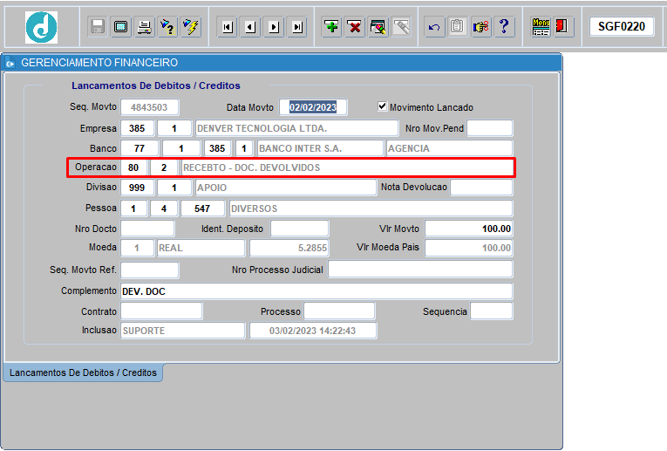This screenshot has height=451, width=667.
Task: Click the red X delete record icon
Action: [355, 27]
